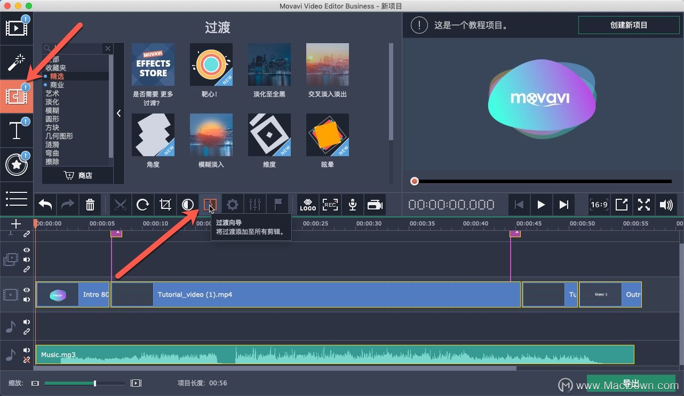This screenshot has width=684, height=396.
Task: Select the 淡化 category
Action: coord(52,102)
